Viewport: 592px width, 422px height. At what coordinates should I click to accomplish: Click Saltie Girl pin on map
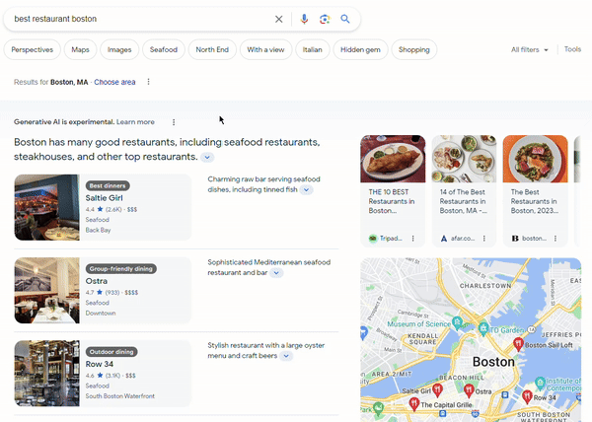pos(437,389)
